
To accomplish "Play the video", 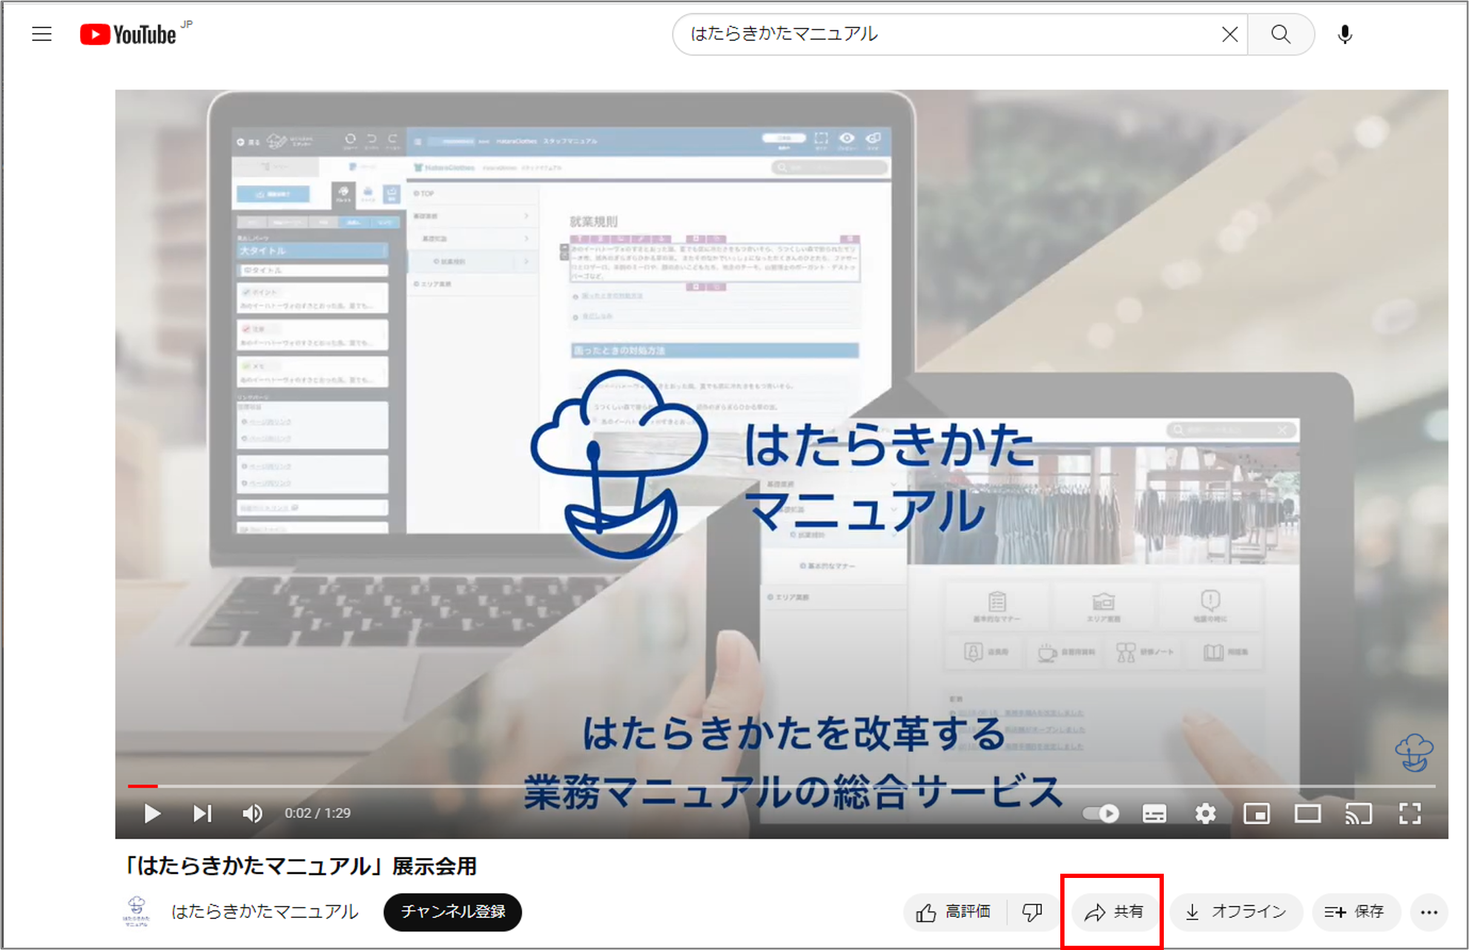I will [153, 814].
